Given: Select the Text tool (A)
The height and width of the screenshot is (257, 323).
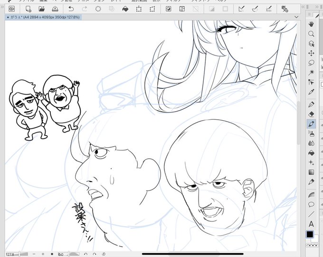Looking at the screenshot, I should [x=311, y=224].
